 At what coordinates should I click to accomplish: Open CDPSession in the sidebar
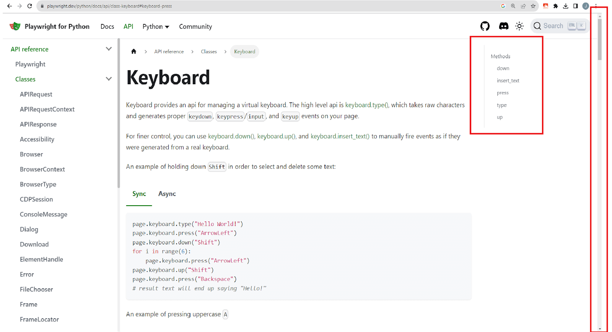point(36,200)
